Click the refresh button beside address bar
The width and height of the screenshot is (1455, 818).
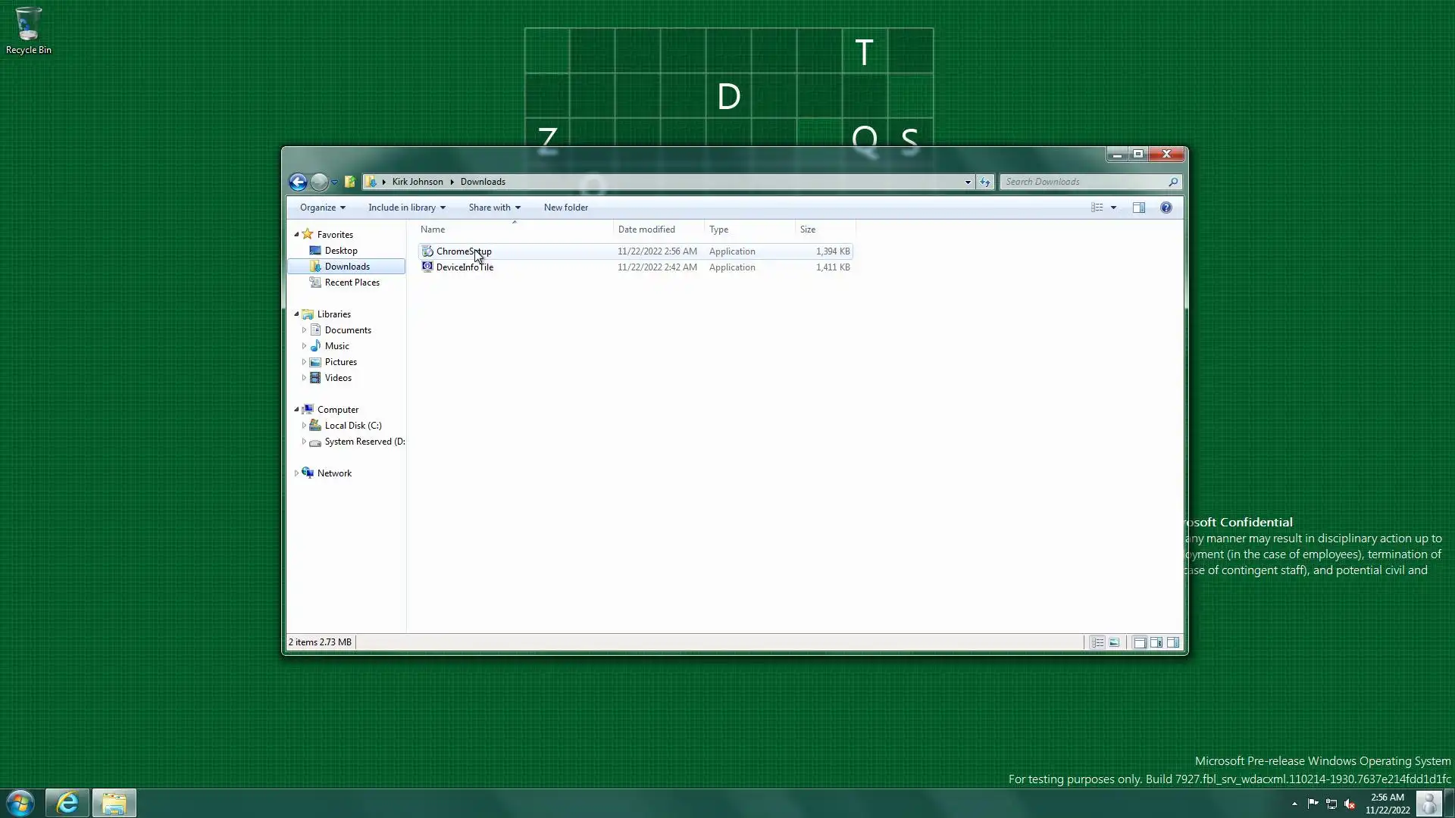984,182
